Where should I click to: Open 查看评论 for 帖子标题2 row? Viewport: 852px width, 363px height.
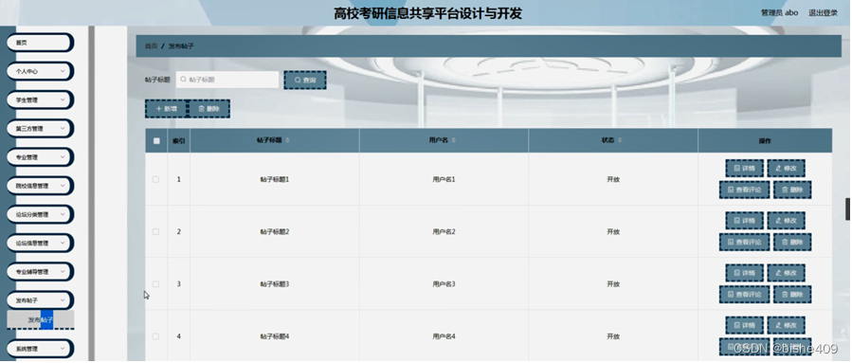(744, 242)
